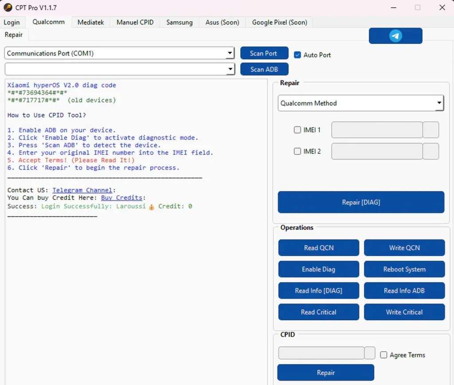This screenshot has width=454, height=385.
Task: Enable the IMEI 1 checkbox
Action: (x=297, y=130)
